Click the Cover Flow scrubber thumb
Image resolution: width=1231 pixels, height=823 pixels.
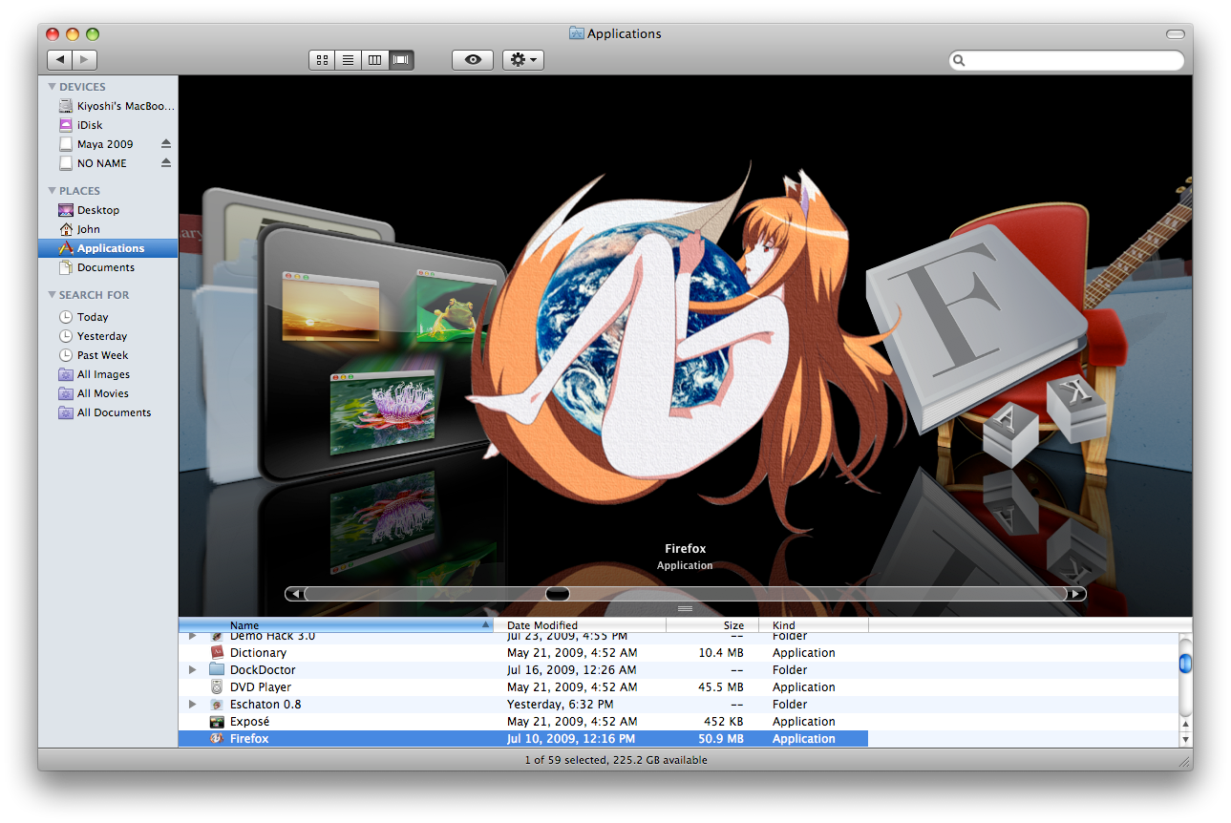pos(558,594)
